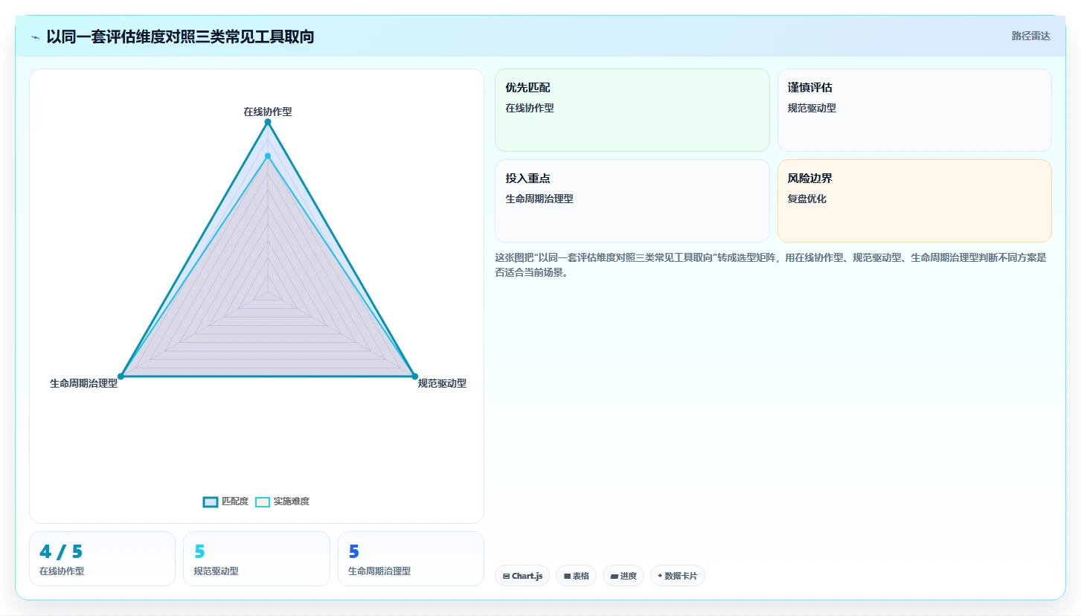
Task: Click the lightning icon beside the title
Action: click(x=36, y=36)
